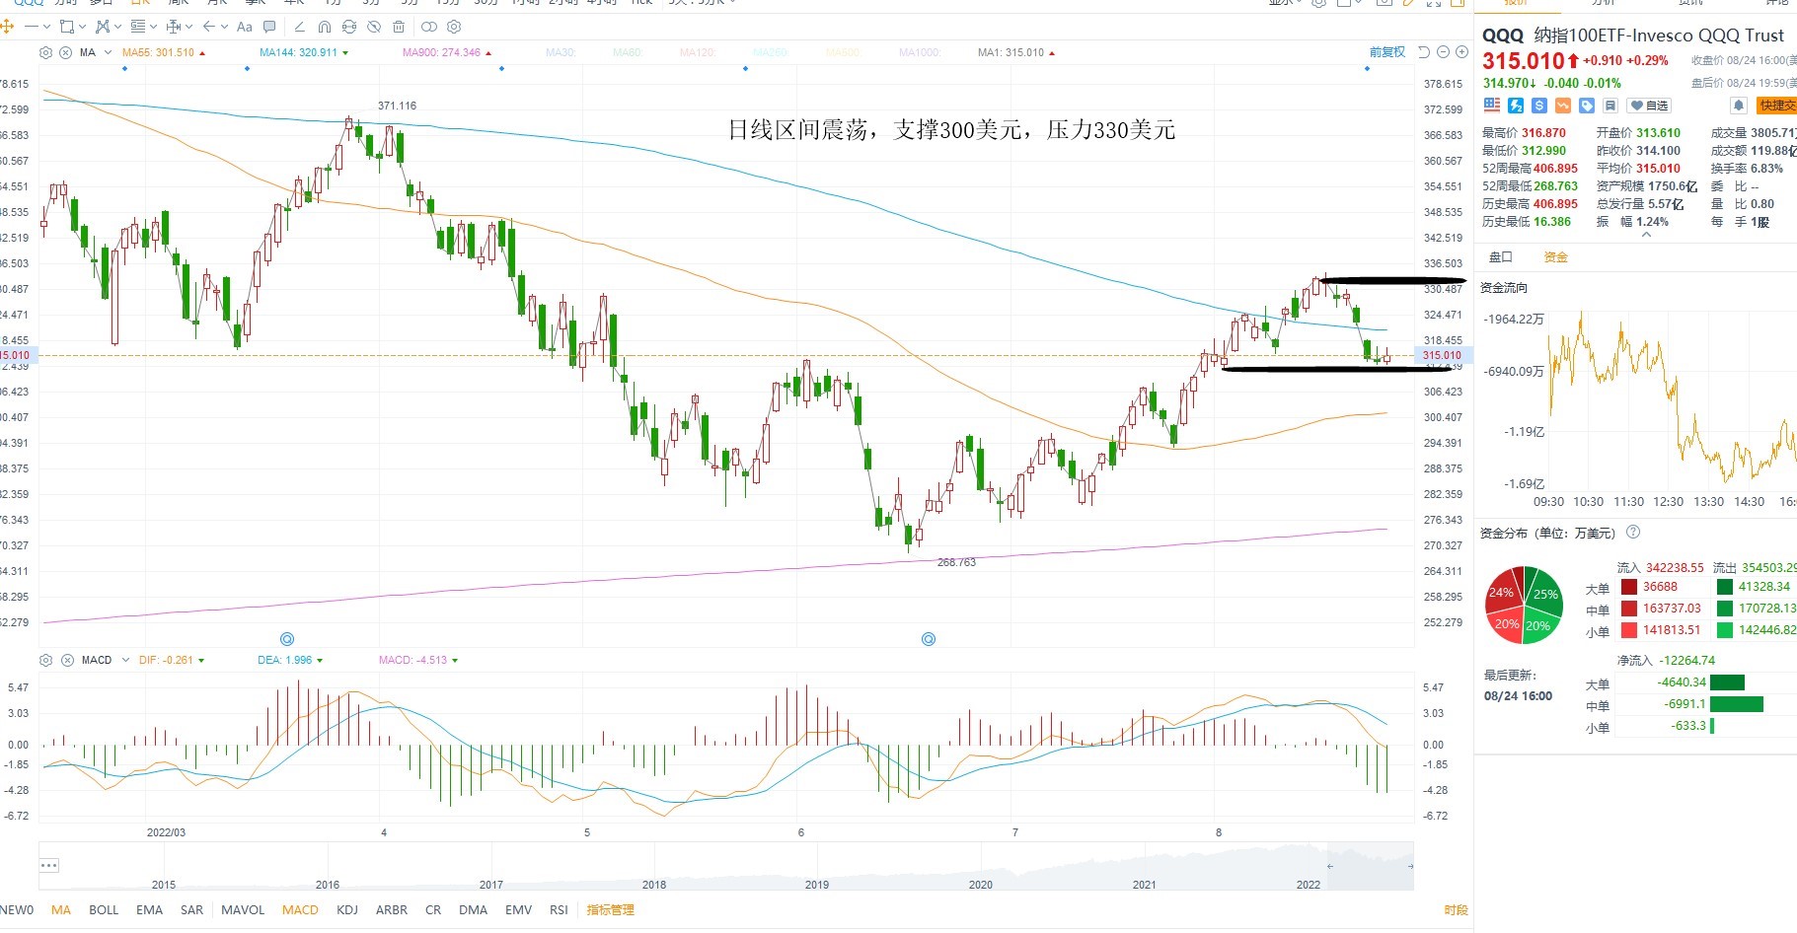Select the rectangle shape drawing tool
This screenshot has width=1797, height=933.
coord(67,27)
